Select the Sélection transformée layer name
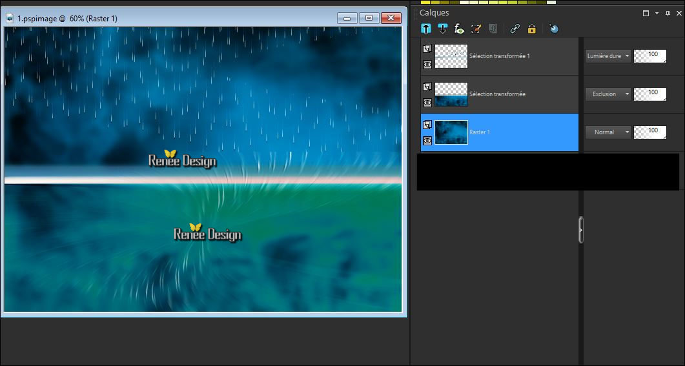 (x=497, y=94)
